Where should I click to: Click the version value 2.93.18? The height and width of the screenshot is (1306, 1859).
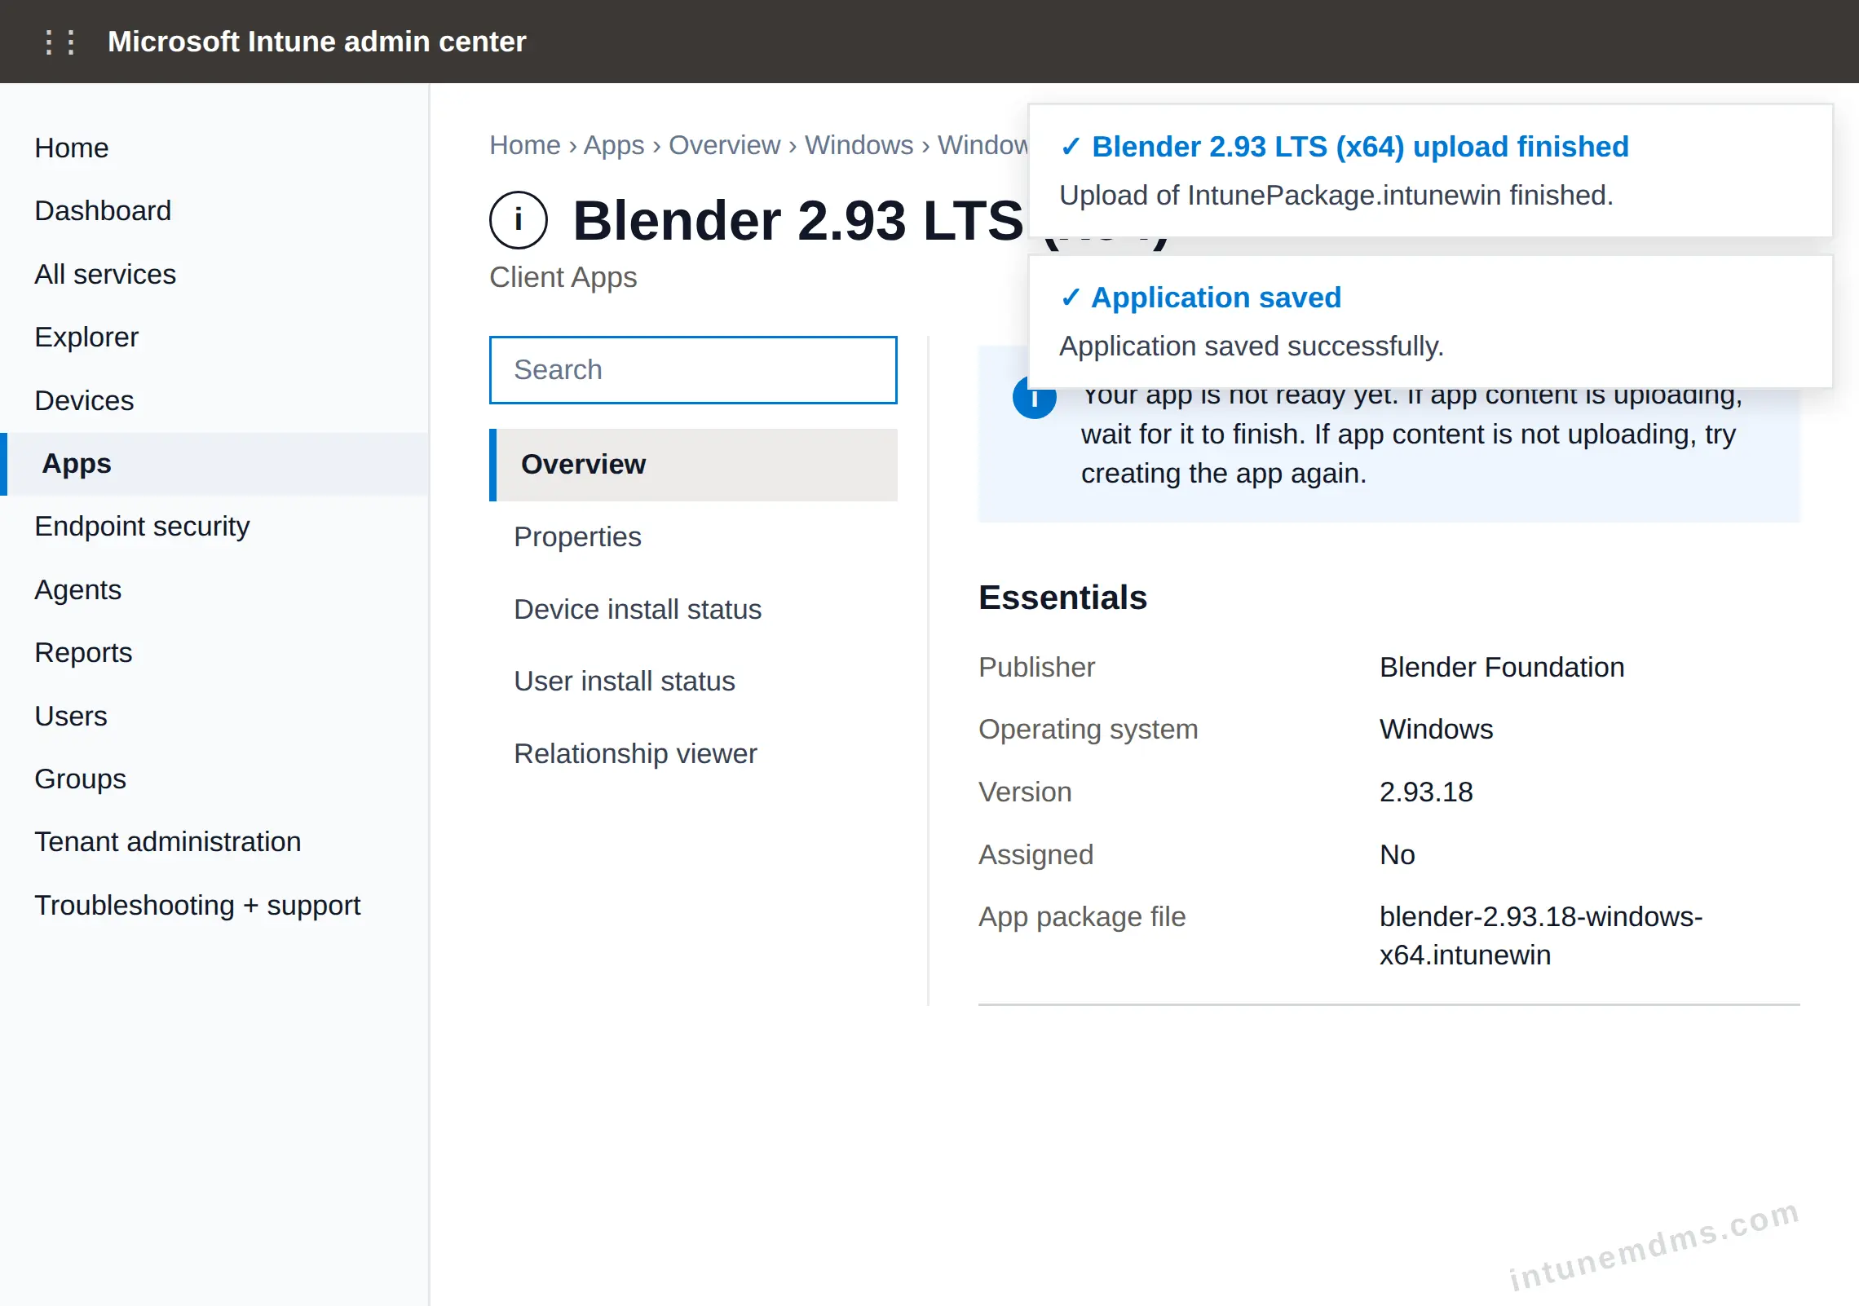click(1426, 792)
